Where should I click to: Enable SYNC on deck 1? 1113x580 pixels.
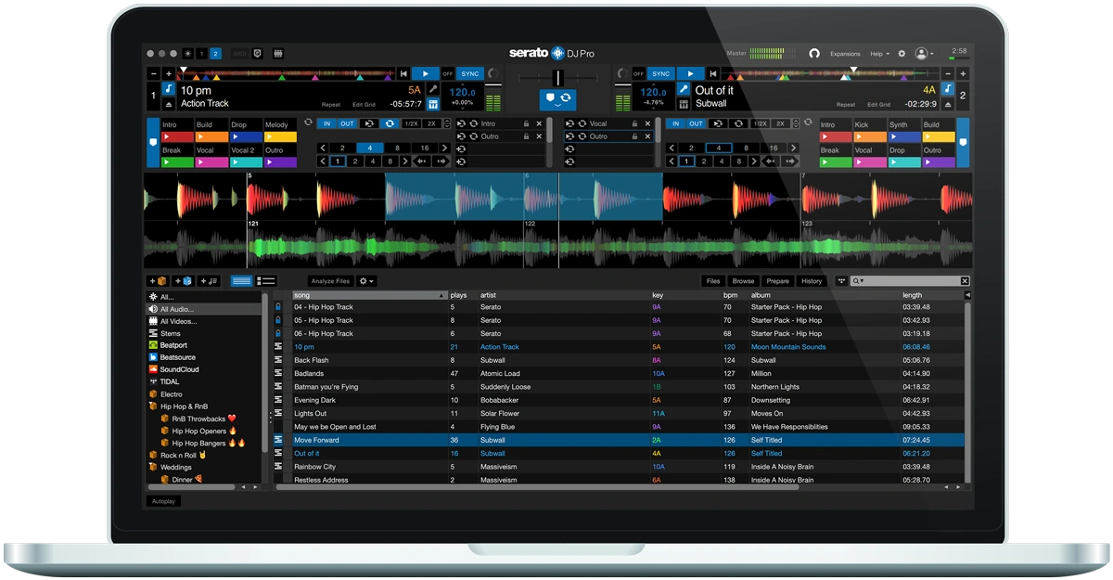point(470,73)
